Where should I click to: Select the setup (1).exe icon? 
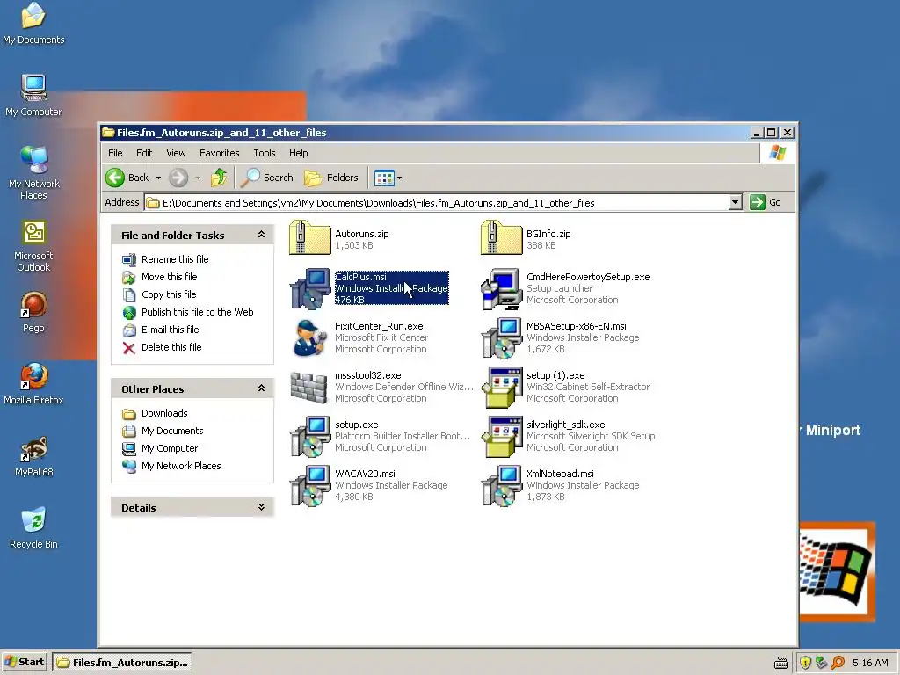click(502, 387)
